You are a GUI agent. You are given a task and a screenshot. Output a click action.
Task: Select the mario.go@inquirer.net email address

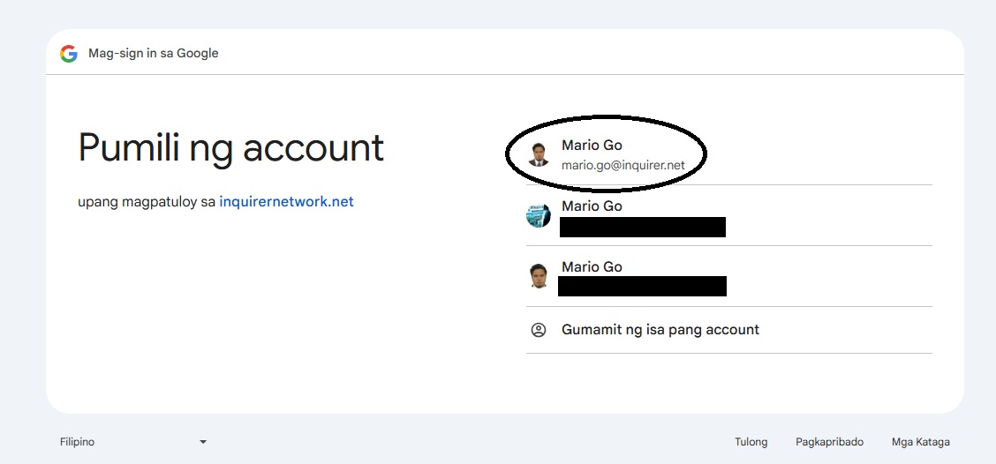click(x=622, y=165)
